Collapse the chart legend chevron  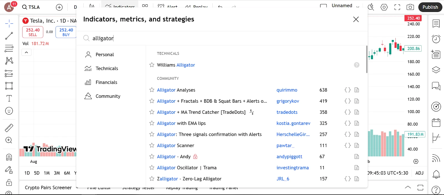click(x=26, y=52)
